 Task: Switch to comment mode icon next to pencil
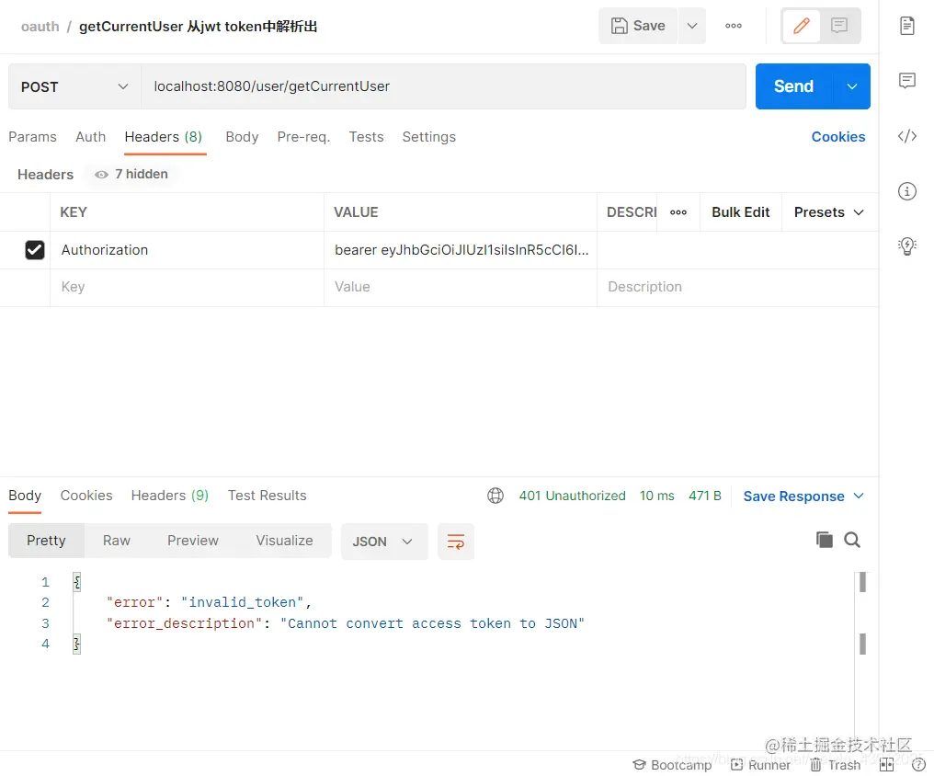click(x=839, y=26)
